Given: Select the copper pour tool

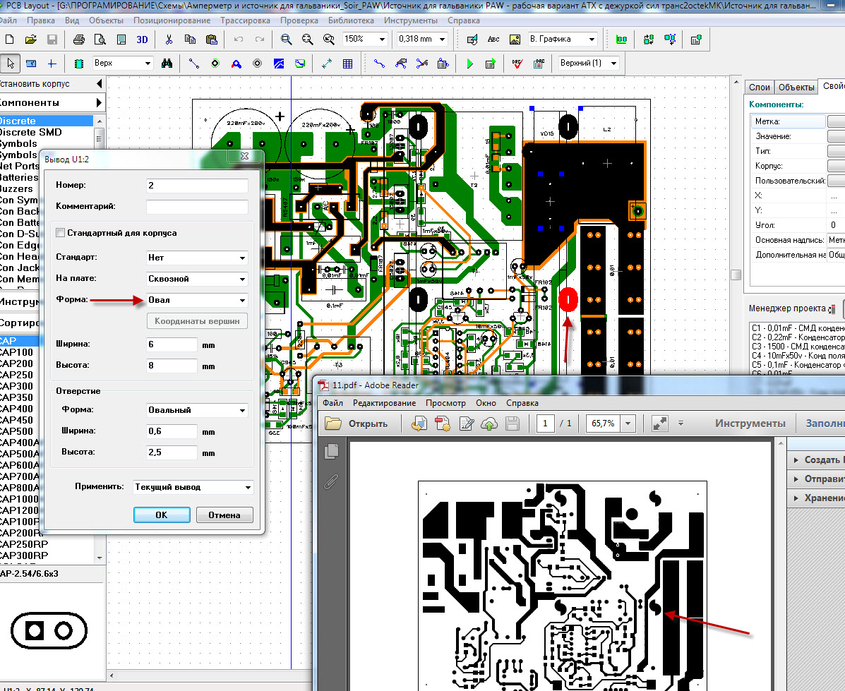Looking at the screenshot, I should point(279,64).
